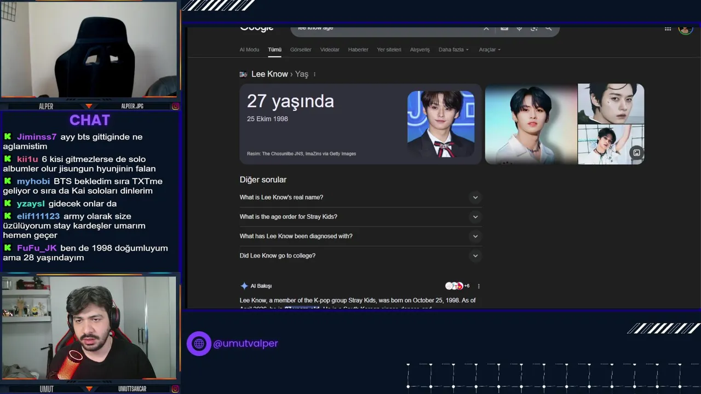Viewport: 701px width, 394px height.
Task: Click the 'Diğer sorular' heading
Action: [x=263, y=180]
